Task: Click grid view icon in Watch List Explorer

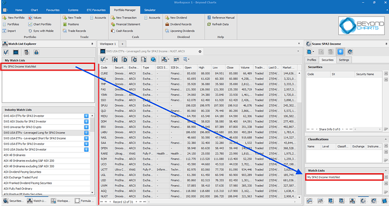Action: click(16, 52)
